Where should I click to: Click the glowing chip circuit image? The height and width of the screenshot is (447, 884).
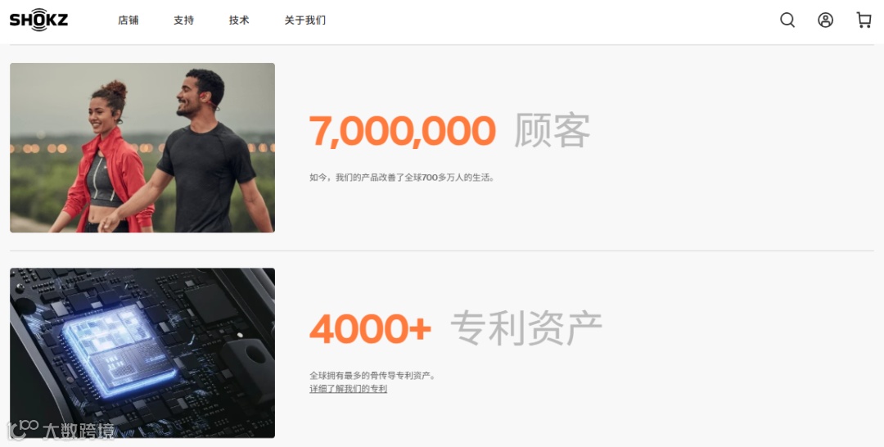coord(142,353)
